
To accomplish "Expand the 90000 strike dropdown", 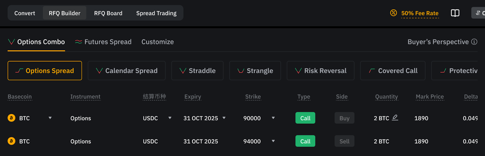I will [x=273, y=118].
